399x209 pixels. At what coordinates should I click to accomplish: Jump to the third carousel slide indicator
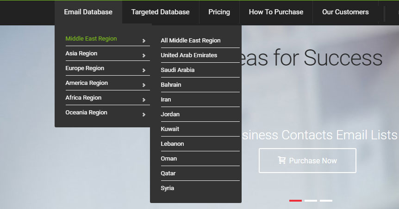click(x=326, y=201)
